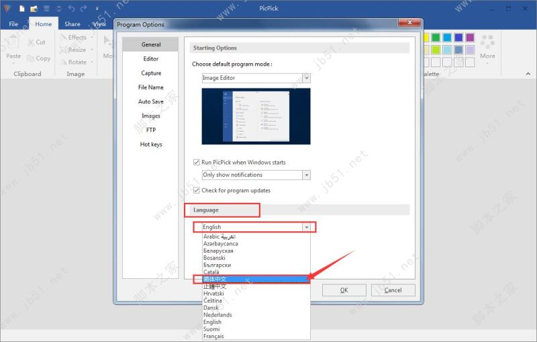
Task: Select the Auto Save options category
Action: (150, 101)
